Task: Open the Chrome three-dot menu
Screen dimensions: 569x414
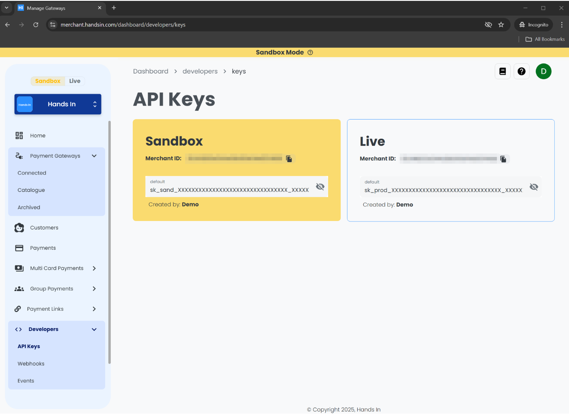Action: (562, 25)
